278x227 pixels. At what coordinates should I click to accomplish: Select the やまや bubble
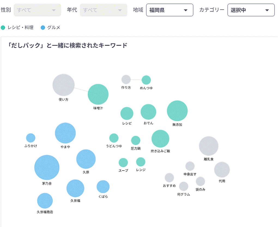[x=65, y=133]
